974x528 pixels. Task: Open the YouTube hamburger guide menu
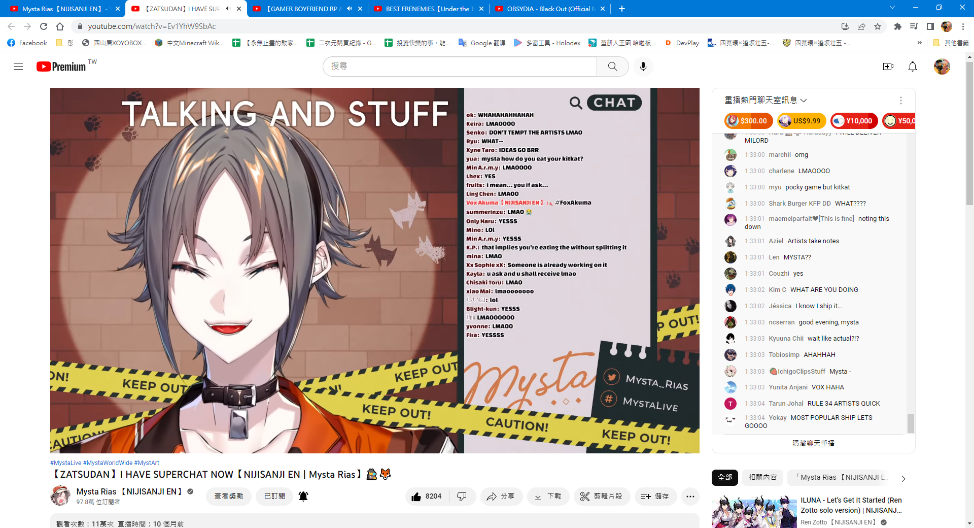pyautogui.click(x=18, y=67)
